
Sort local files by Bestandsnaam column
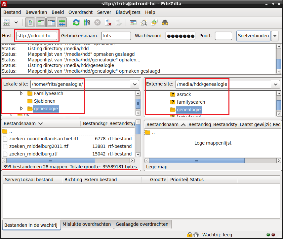(41, 123)
